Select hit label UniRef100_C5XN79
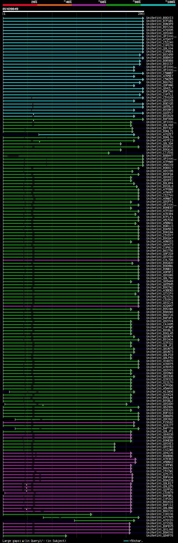Screen dimensions: 178x543 (x=160, y=493)
